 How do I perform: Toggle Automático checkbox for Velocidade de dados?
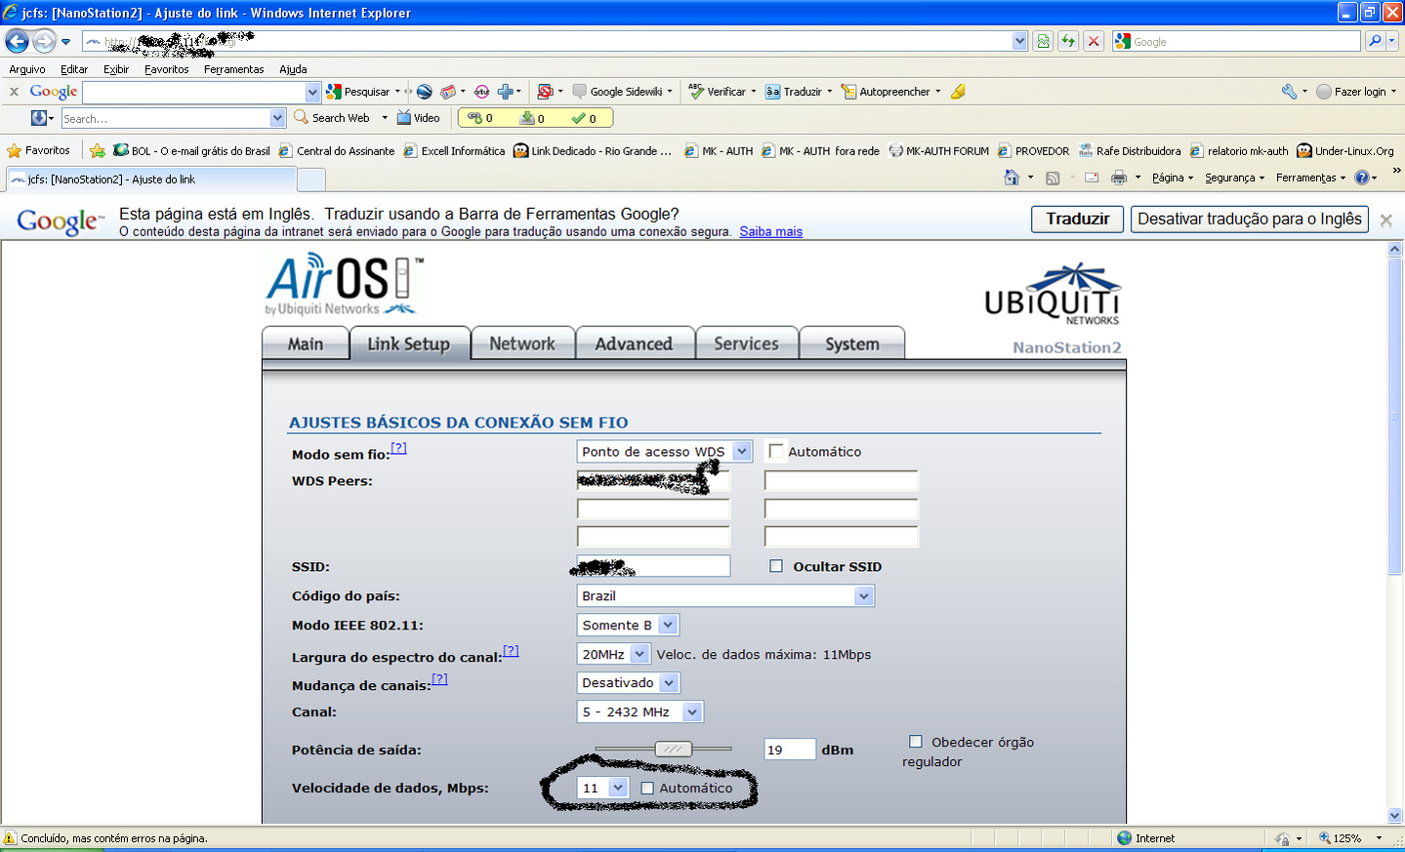[x=647, y=788]
